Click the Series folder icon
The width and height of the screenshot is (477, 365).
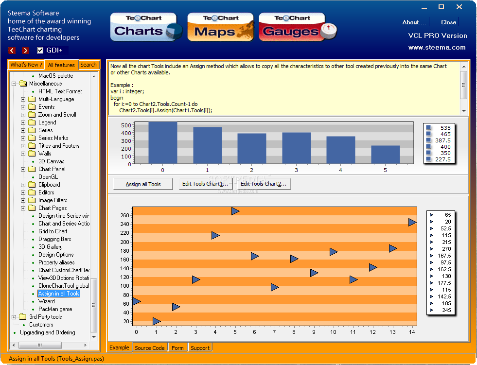coord(32,130)
